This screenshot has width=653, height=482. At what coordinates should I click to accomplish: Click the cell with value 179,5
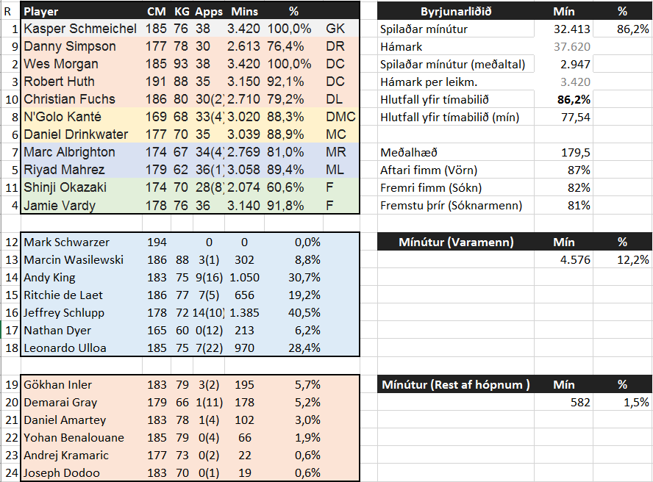574,152
